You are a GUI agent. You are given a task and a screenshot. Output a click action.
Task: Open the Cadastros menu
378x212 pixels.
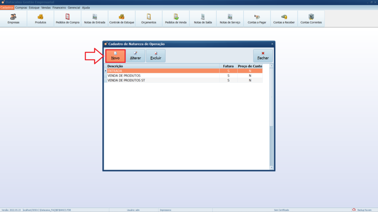point(7,7)
